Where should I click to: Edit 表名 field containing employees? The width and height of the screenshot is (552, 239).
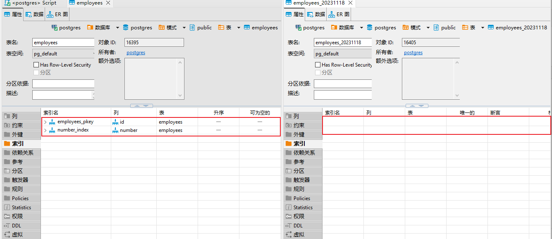tap(63, 43)
